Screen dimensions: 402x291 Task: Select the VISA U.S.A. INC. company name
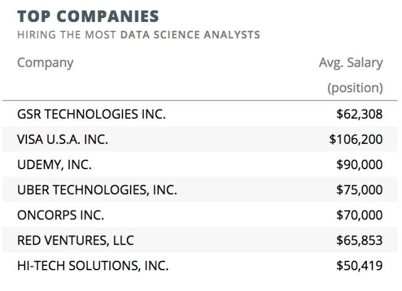pos(63,140)
